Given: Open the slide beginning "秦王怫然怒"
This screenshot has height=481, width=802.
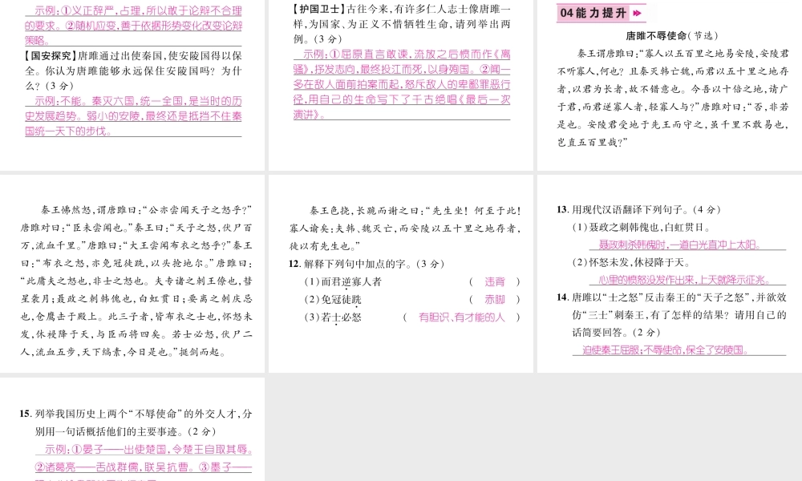Looking at the screenshot, I should (132, 273).
